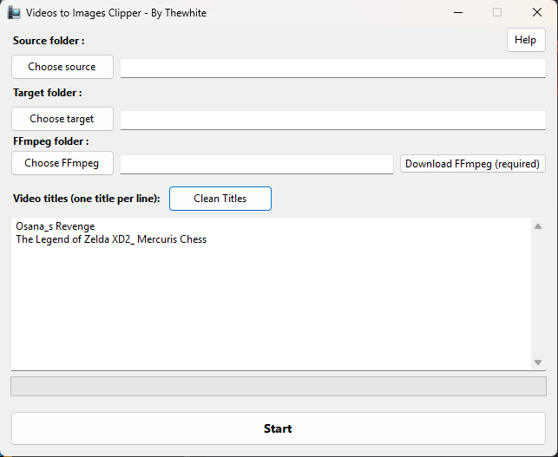558x457 pixels.
Task: Click the Choose target button
Action: (62, 119)
